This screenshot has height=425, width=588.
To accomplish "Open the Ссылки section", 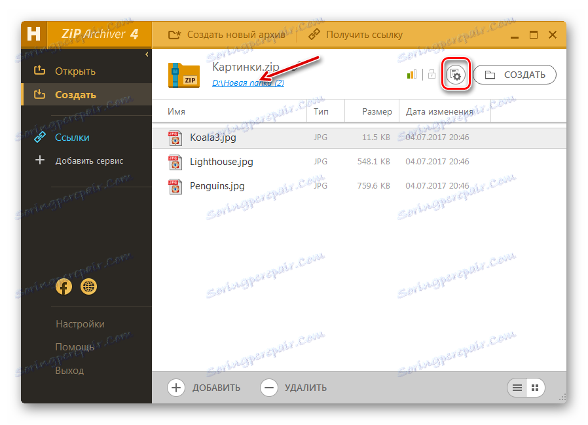I will [86, 138].
